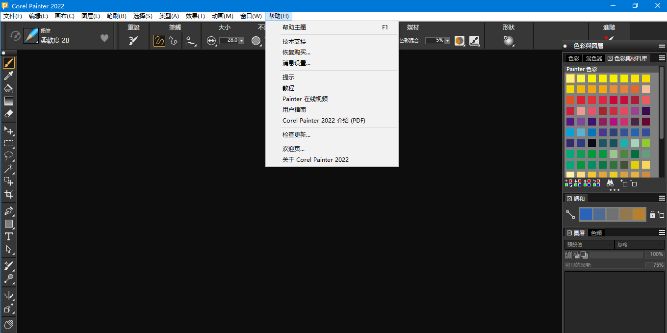Click the 75% visible depth field

655,265
